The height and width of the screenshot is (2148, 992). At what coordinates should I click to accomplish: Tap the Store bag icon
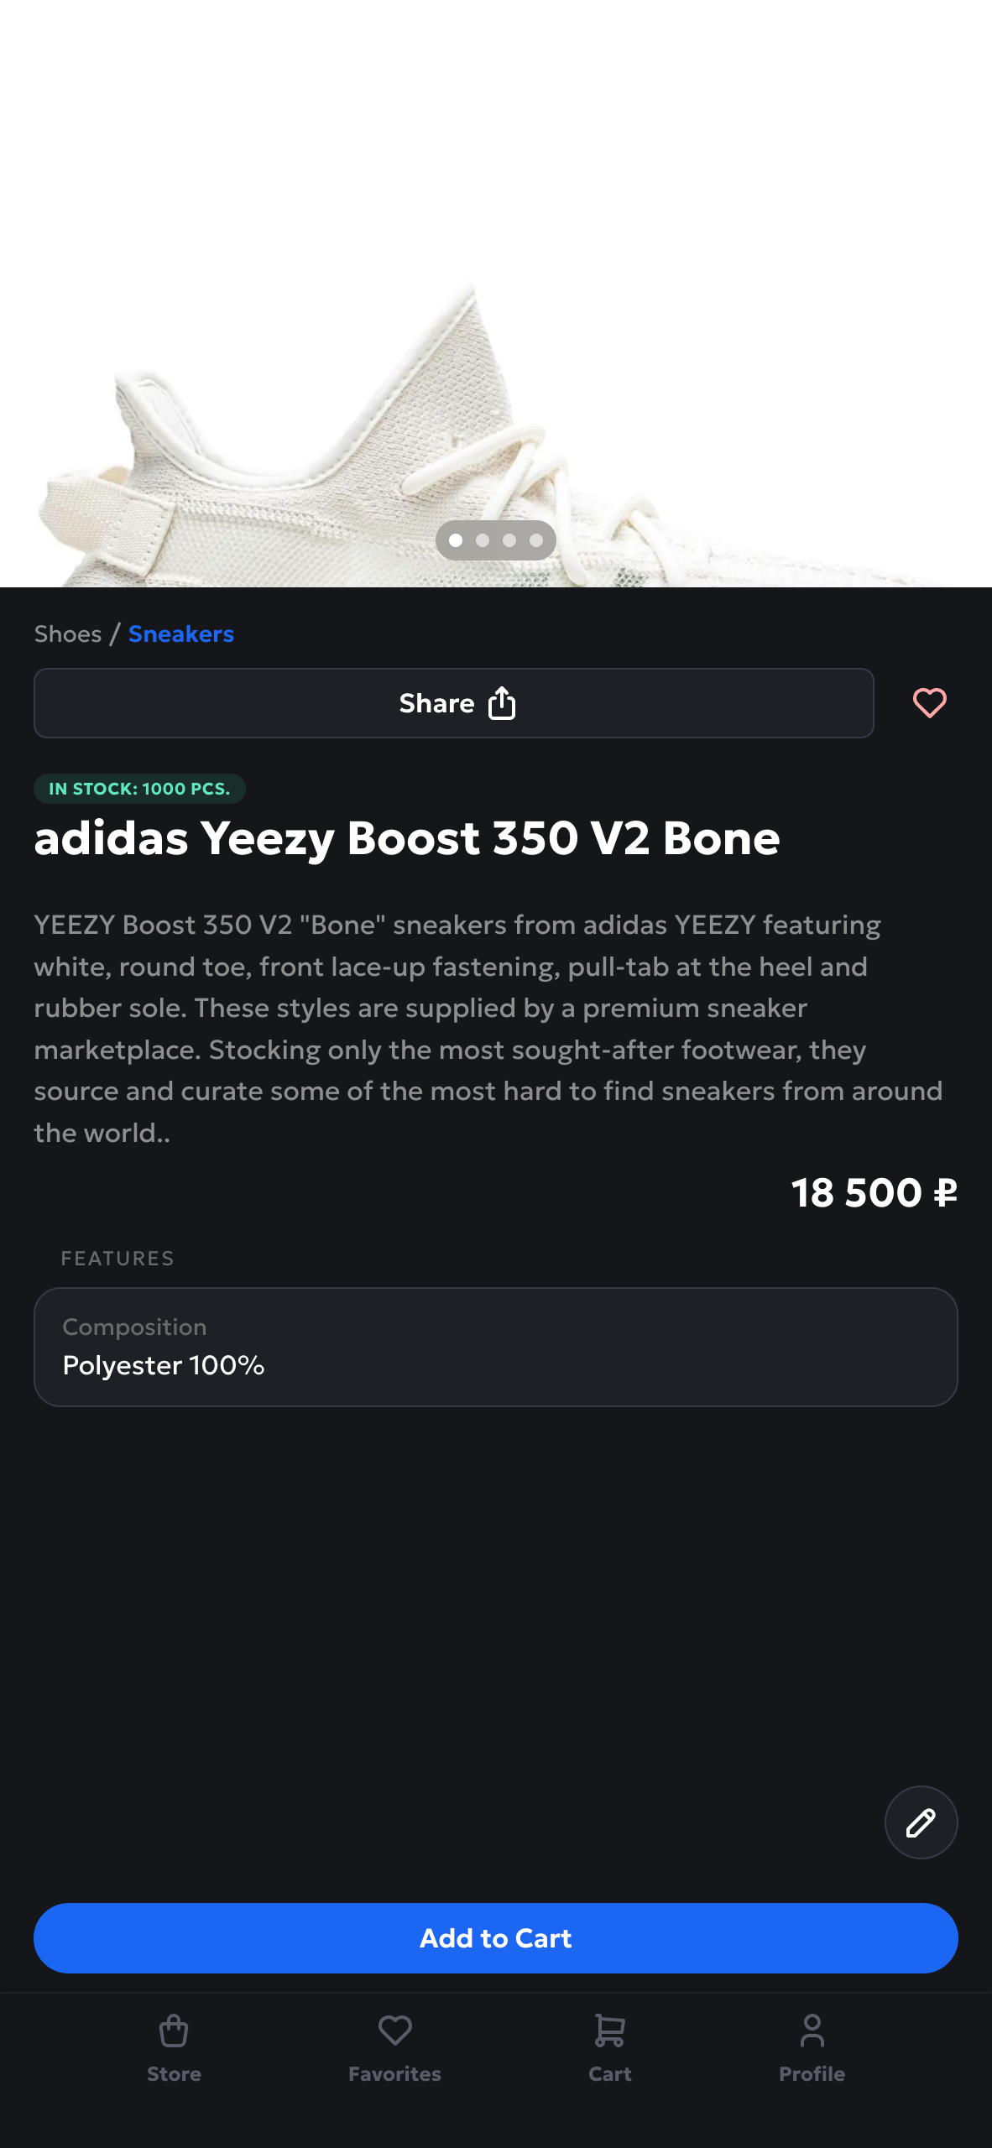pos(174,2031)
